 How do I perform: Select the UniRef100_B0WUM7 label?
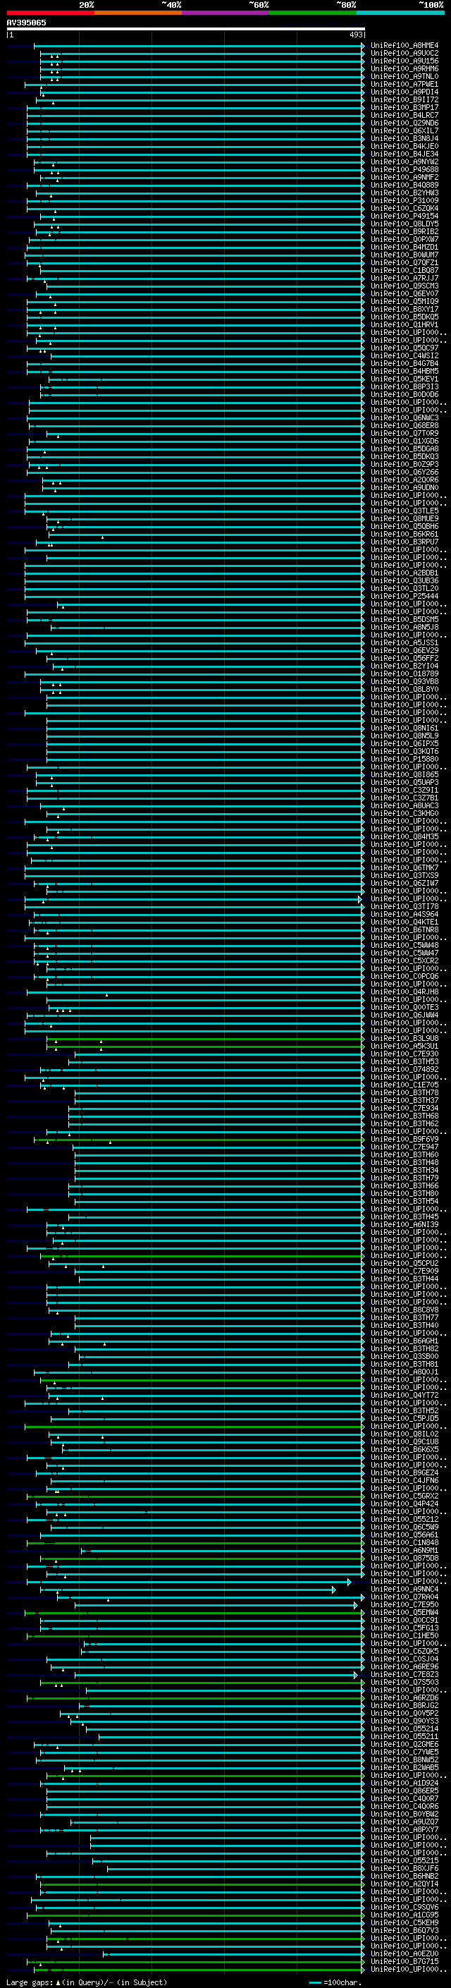404,255
